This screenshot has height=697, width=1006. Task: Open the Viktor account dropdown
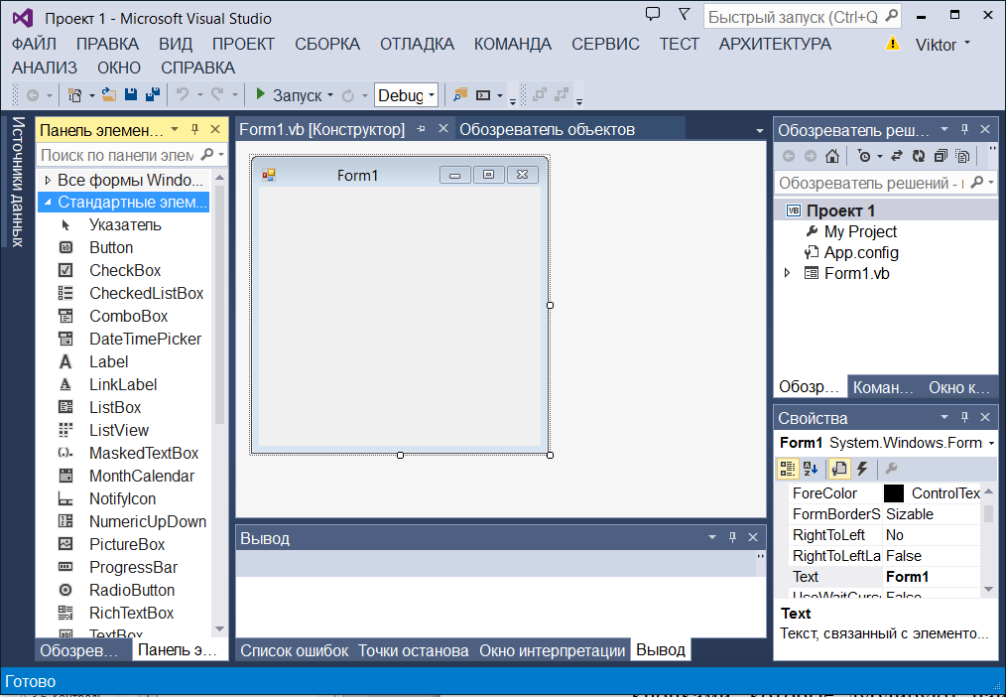point(967,43)
